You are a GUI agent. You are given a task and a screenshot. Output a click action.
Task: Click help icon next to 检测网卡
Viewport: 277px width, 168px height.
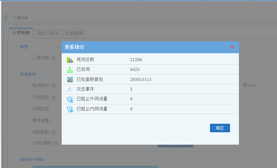click(x=54, y=86)
